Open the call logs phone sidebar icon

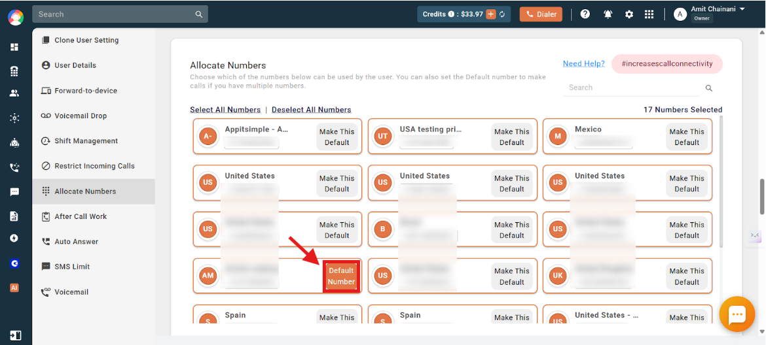pos(14,168)
